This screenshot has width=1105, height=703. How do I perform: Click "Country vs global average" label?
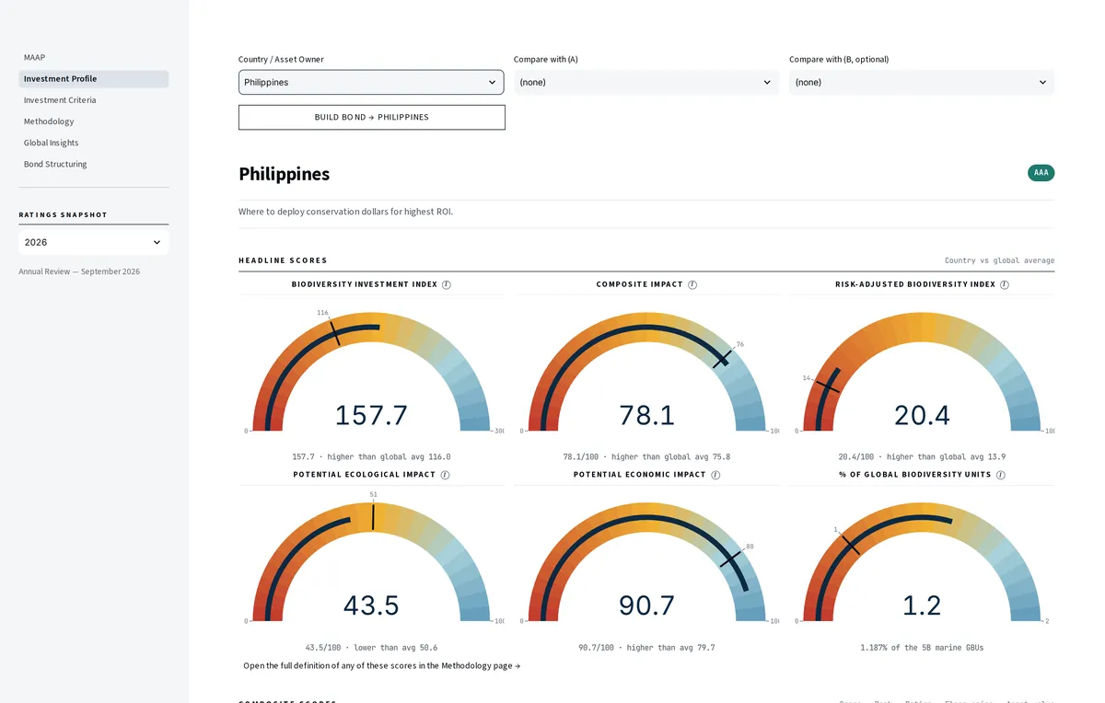(999, 260)
